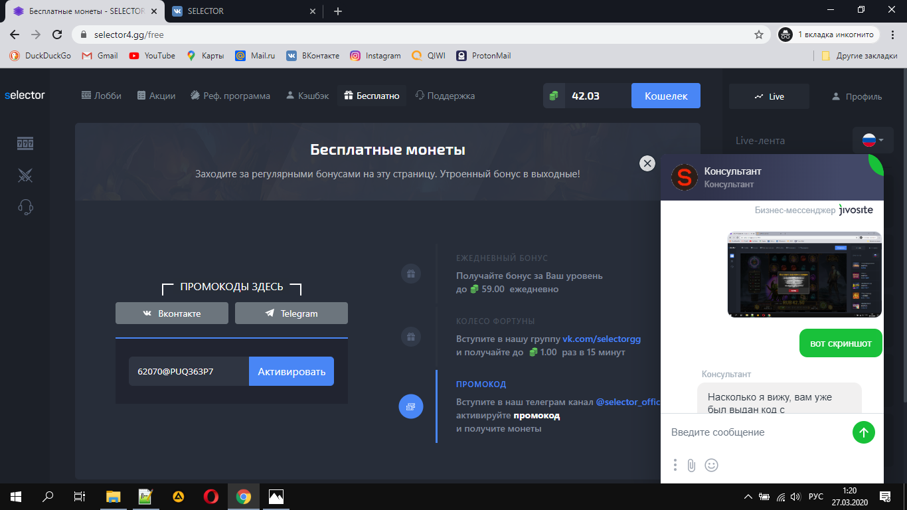
Task: Switch the РУС keyboard language indicator
Action: (x=816, y=497)
